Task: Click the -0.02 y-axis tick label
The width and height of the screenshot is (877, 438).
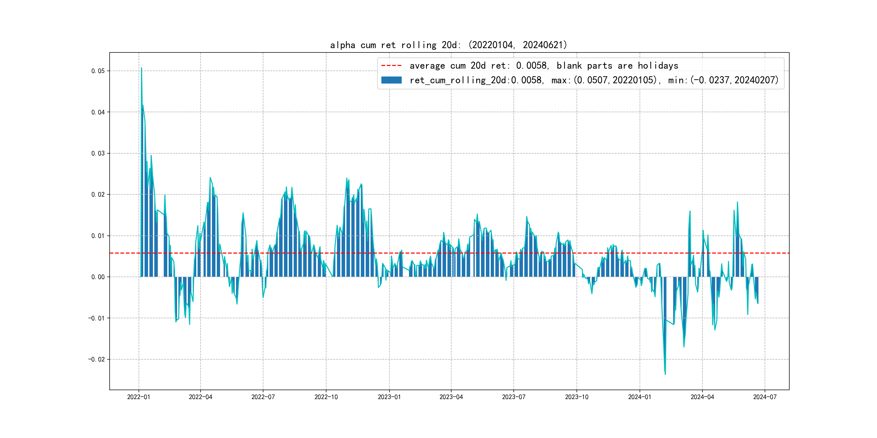Action: pyautogui.click(x=96, y=359)
